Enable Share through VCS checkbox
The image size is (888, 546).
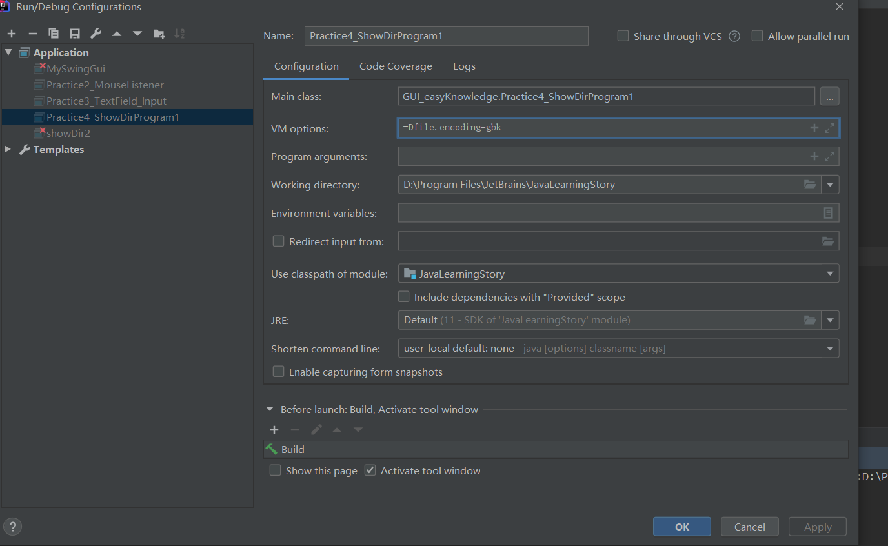pyautogui.click(x=623, y=36)
